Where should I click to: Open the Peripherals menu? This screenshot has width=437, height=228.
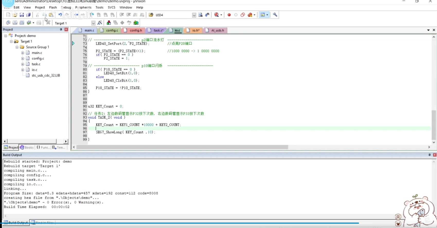(x=83, y=7)
